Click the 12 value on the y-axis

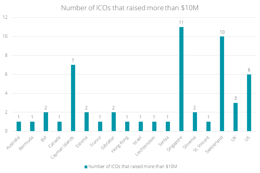pos(5,17)
